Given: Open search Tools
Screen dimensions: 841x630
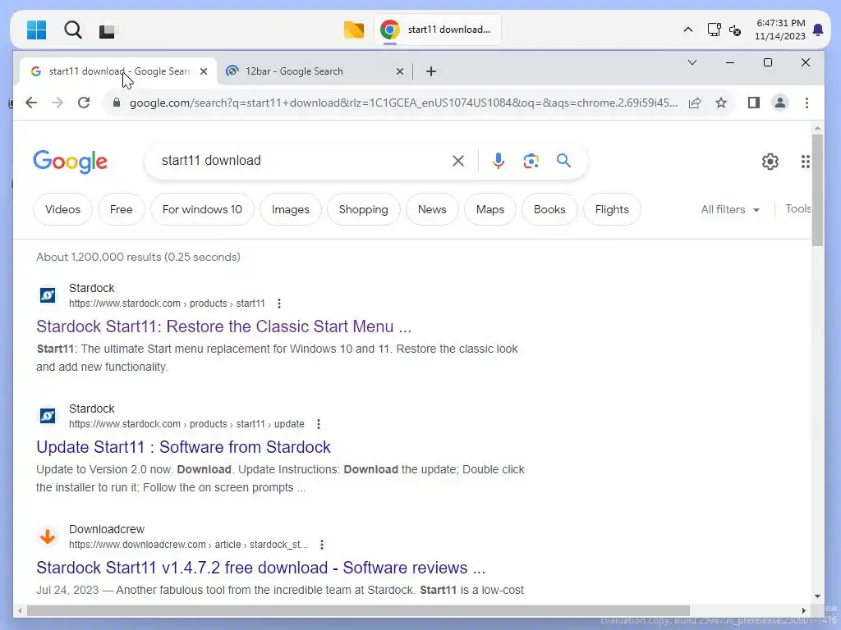Looking at the screenshot, I should point(798,209).
